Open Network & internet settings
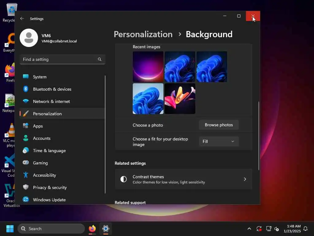This screenshot has width=314, height=236. 62,101
